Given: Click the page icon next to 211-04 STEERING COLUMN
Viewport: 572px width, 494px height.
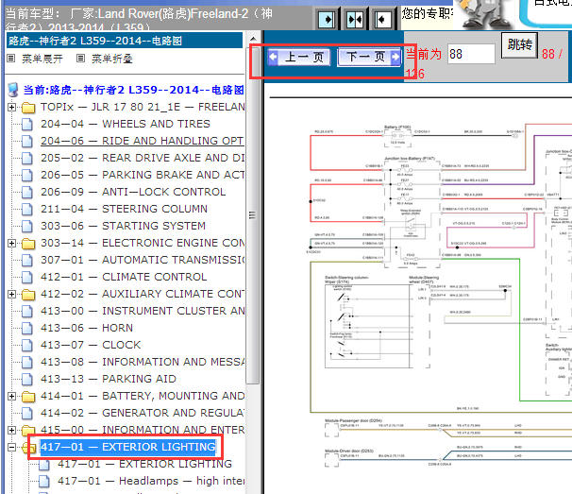Looking at the screenshot, I should pyautogui.click(x=27, y=209).
